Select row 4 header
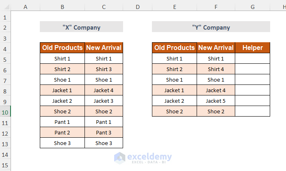This screenshot has width=286, height=171. tap(5, 48)
